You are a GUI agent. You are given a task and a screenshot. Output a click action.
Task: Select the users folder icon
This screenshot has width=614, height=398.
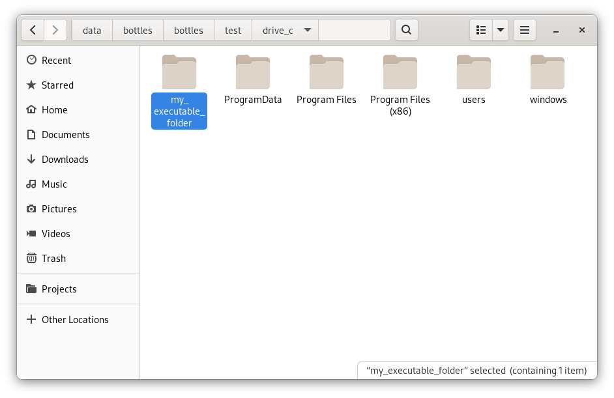click(x=474, y=72)
